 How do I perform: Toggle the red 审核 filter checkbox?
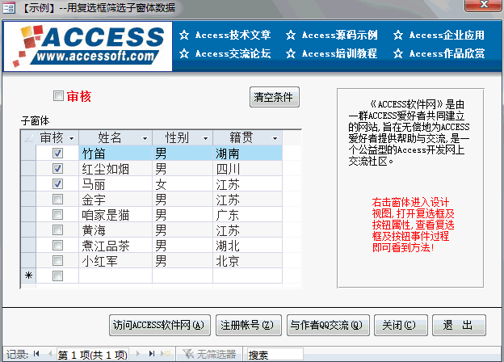point(58,96)
